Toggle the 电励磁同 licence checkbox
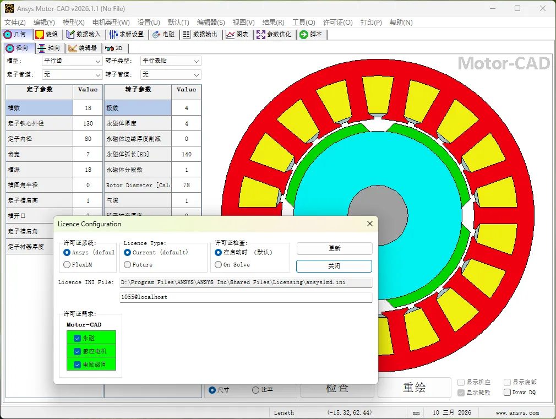Viewport: 556px width, 419px height. [x=77, y=364]
